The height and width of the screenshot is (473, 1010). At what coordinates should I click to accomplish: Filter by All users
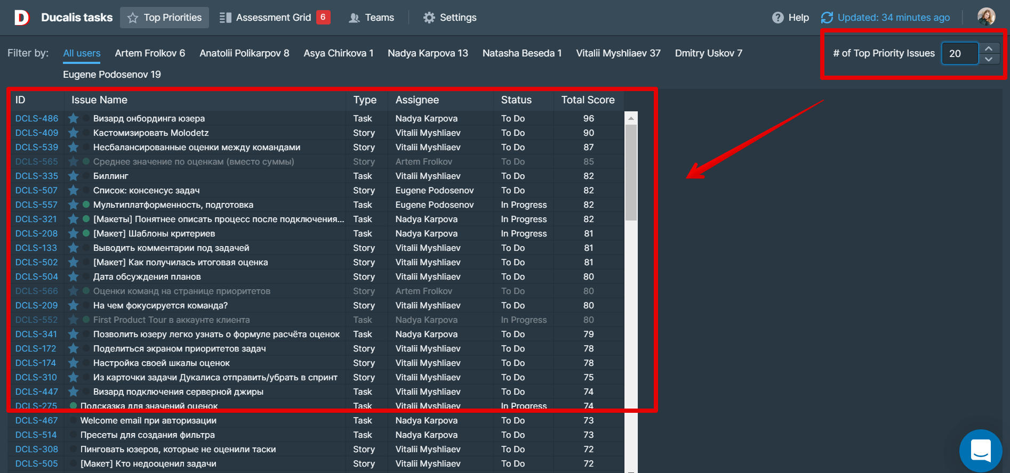[82, 53]
